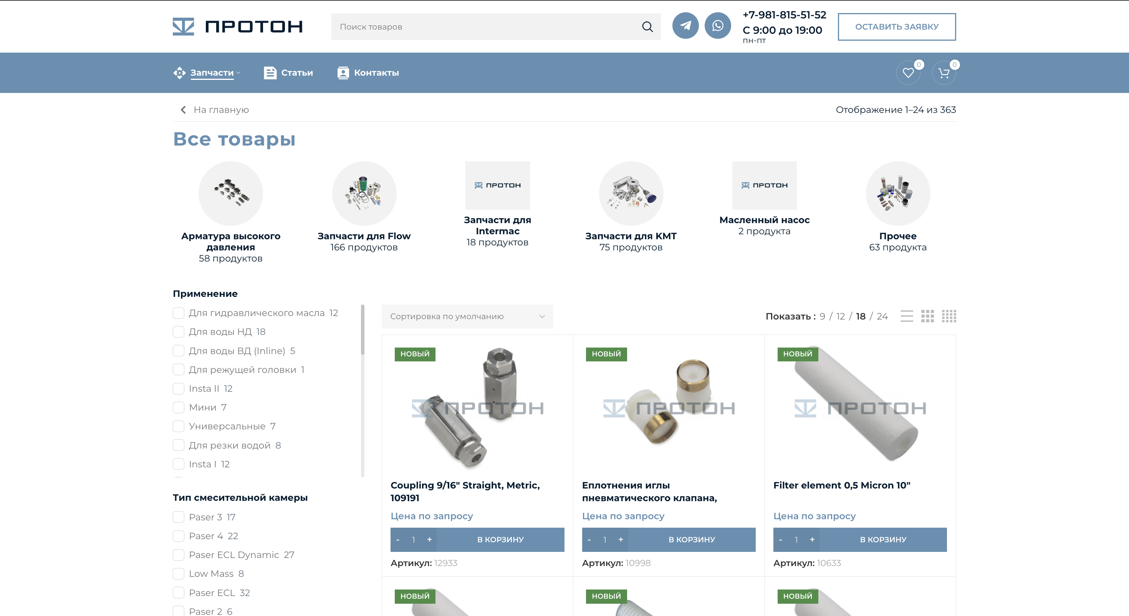The image size is (1129, 616).
Task: Decrease quantity for Filter element 0,5 Micron
Action: pyautogui.click(x=781, y=539)
